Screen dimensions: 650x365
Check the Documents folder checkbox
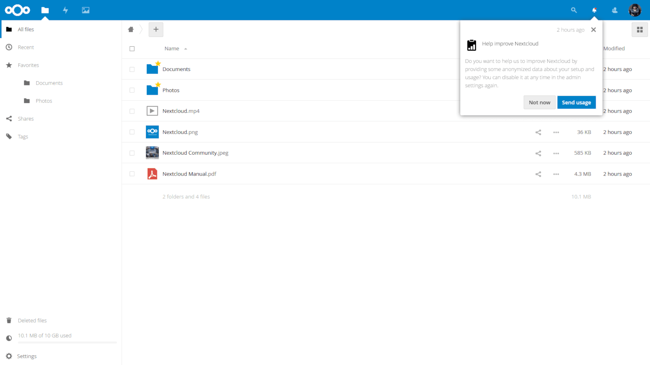(x=132, y=69)
